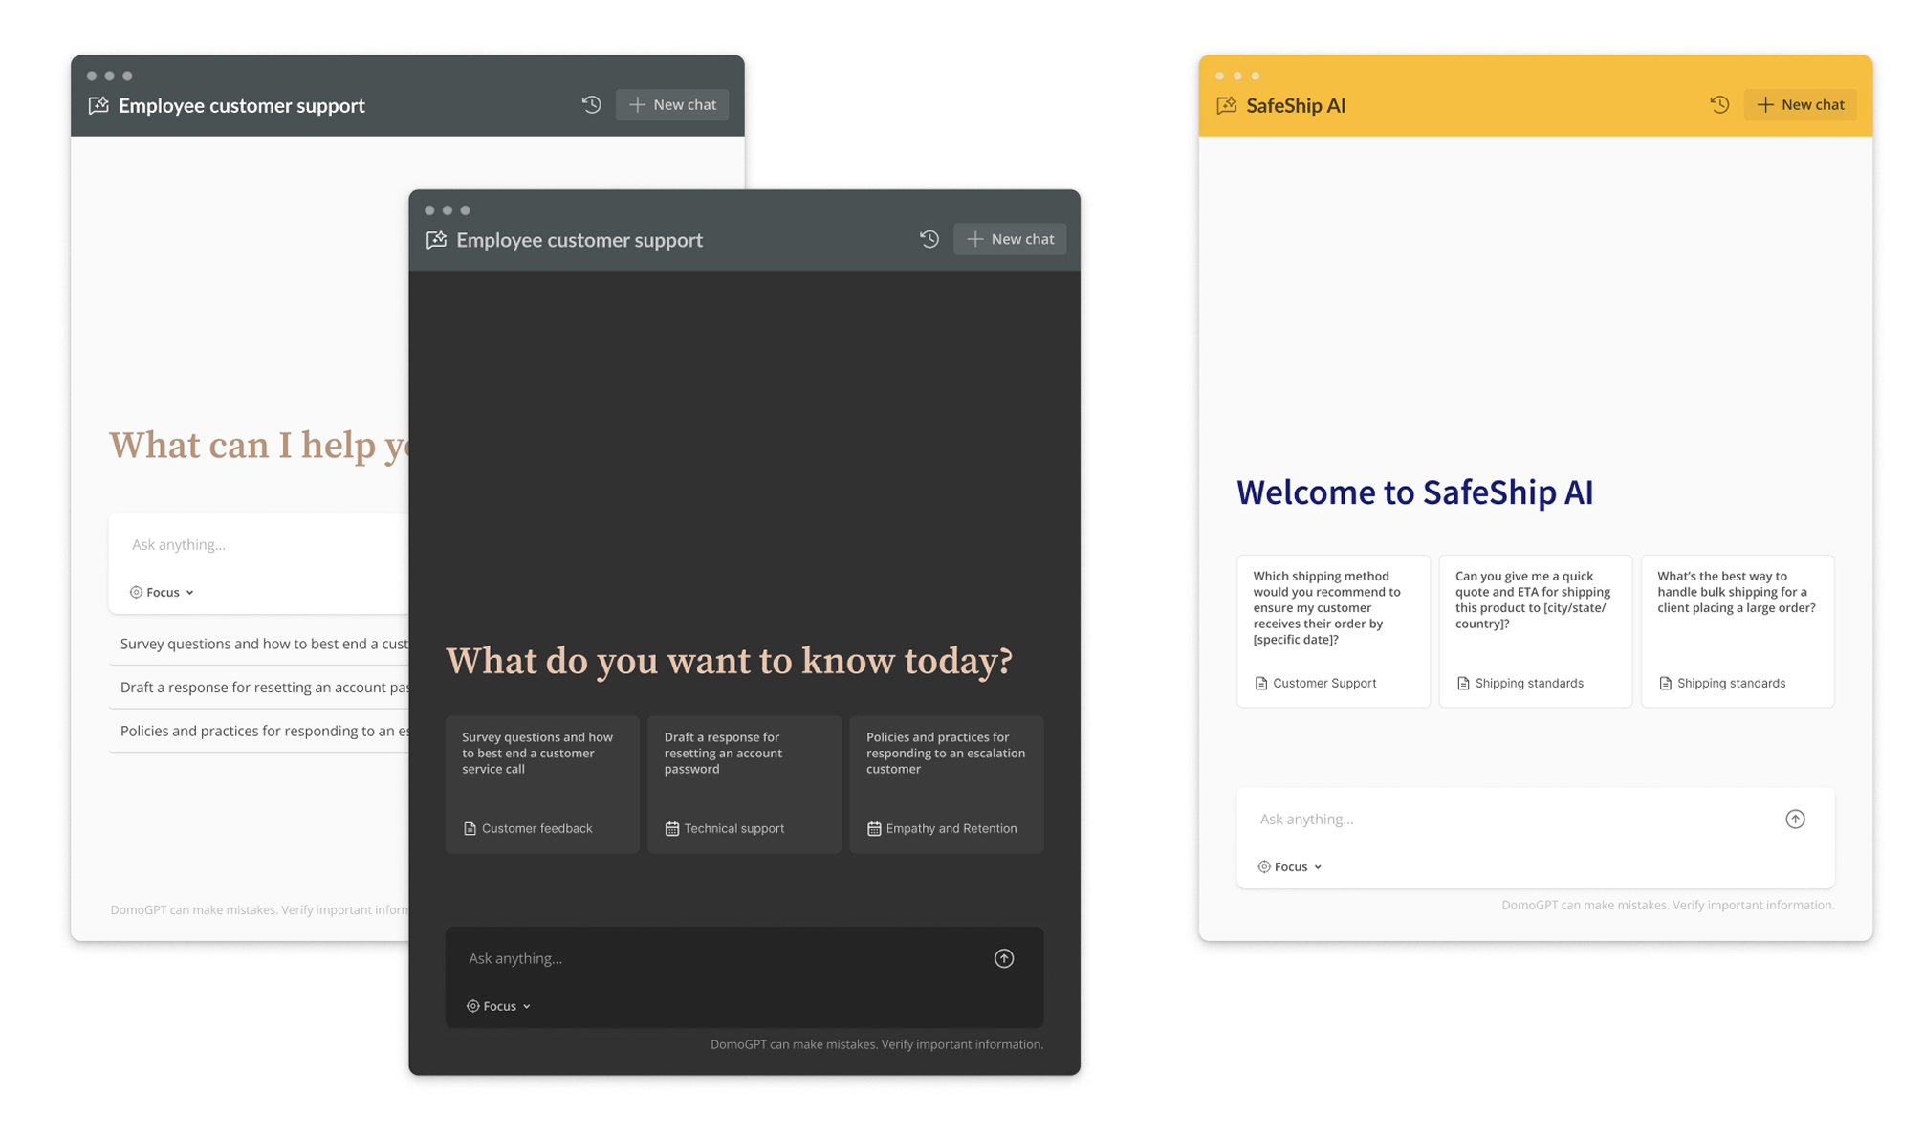Click the Empathy and Retention label
The height and width of the screenshot is (1138, 1924).
click(951, 828)
